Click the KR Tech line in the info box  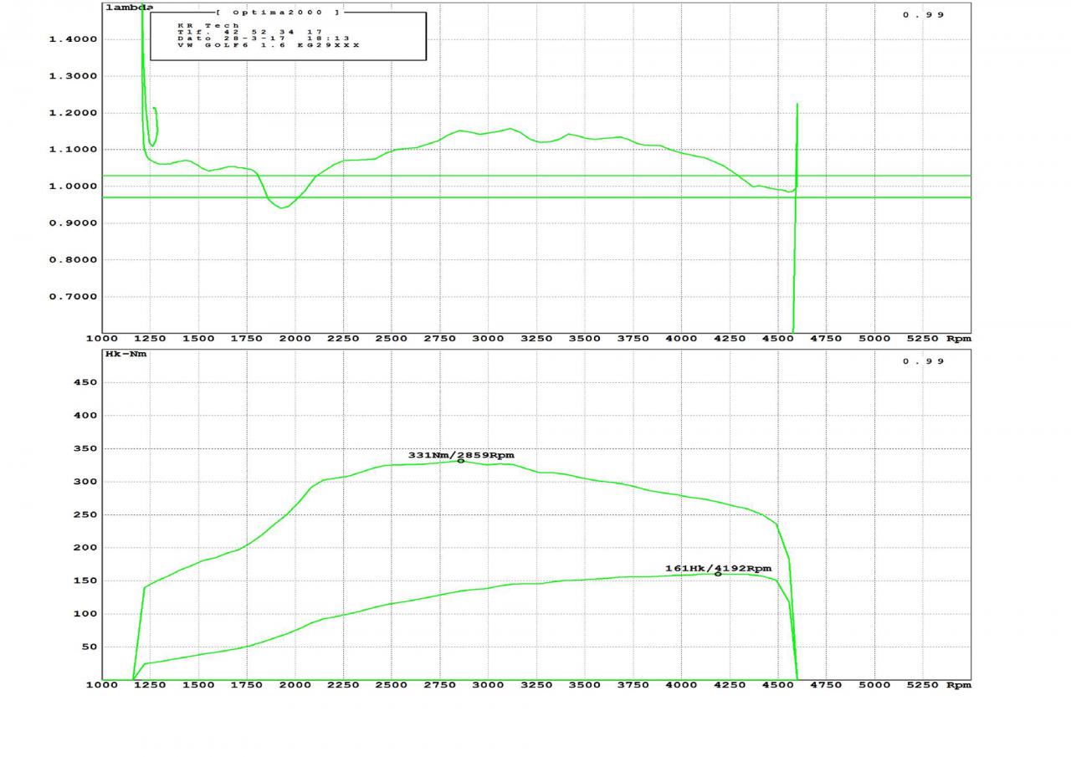tap(208, 25)
